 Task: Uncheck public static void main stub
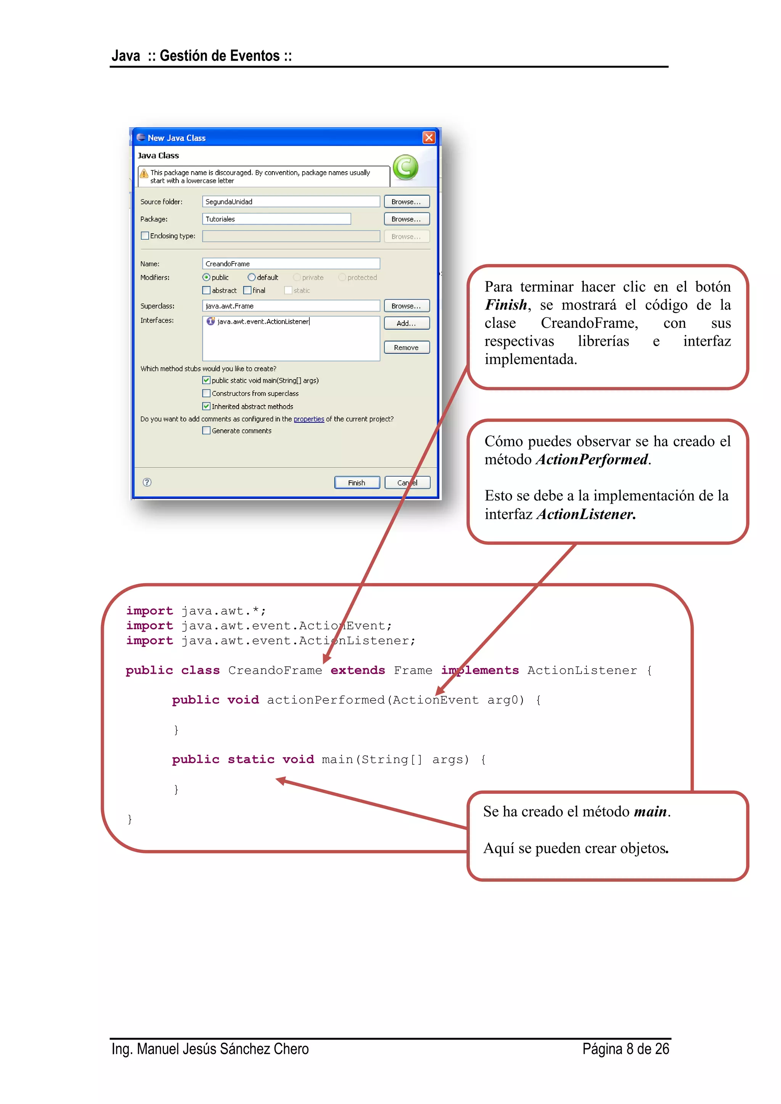[206, 380]
